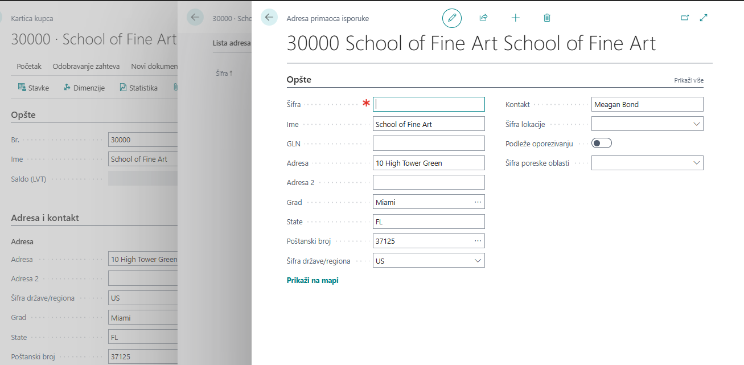Toggle the Podleže oporezivanju switch
Screen dimensions: 744x365
(x=601, y=143)
